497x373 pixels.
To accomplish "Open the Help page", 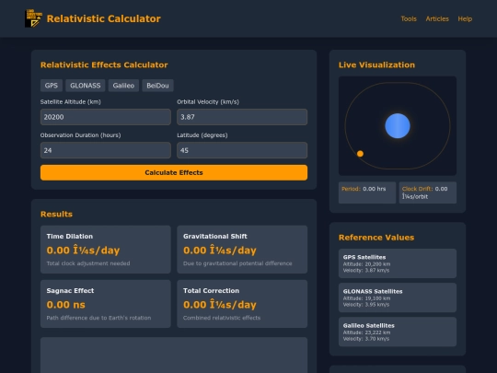I will [465, 18].
